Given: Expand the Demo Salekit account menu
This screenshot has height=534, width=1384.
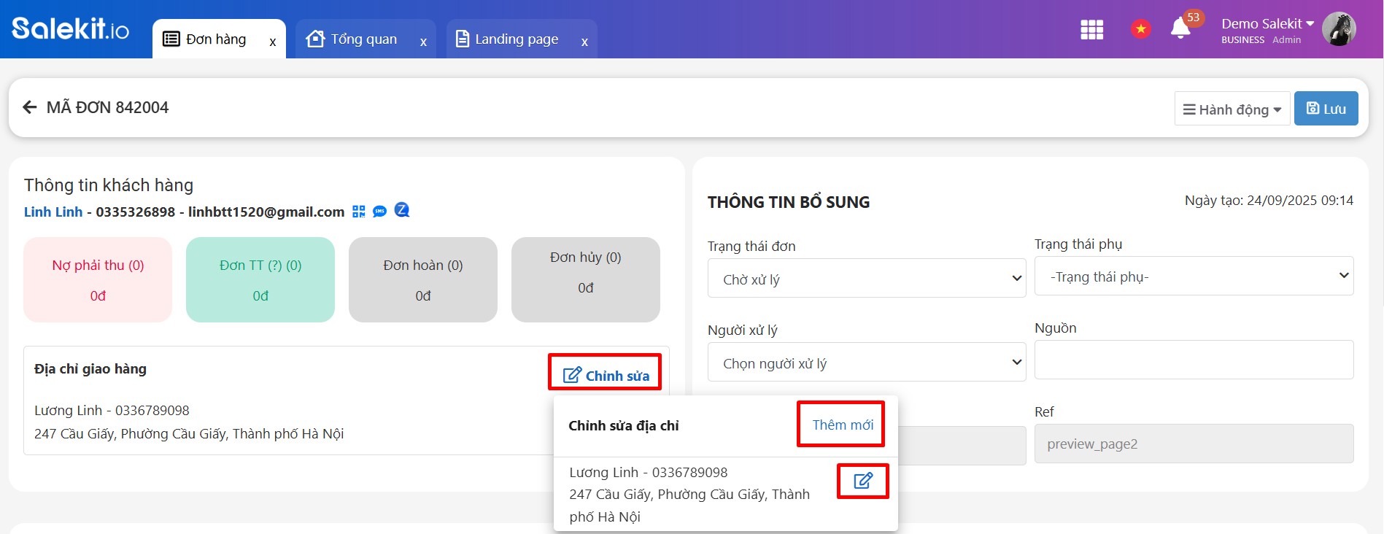Looking at the screenshot, I should [1267, 24].
